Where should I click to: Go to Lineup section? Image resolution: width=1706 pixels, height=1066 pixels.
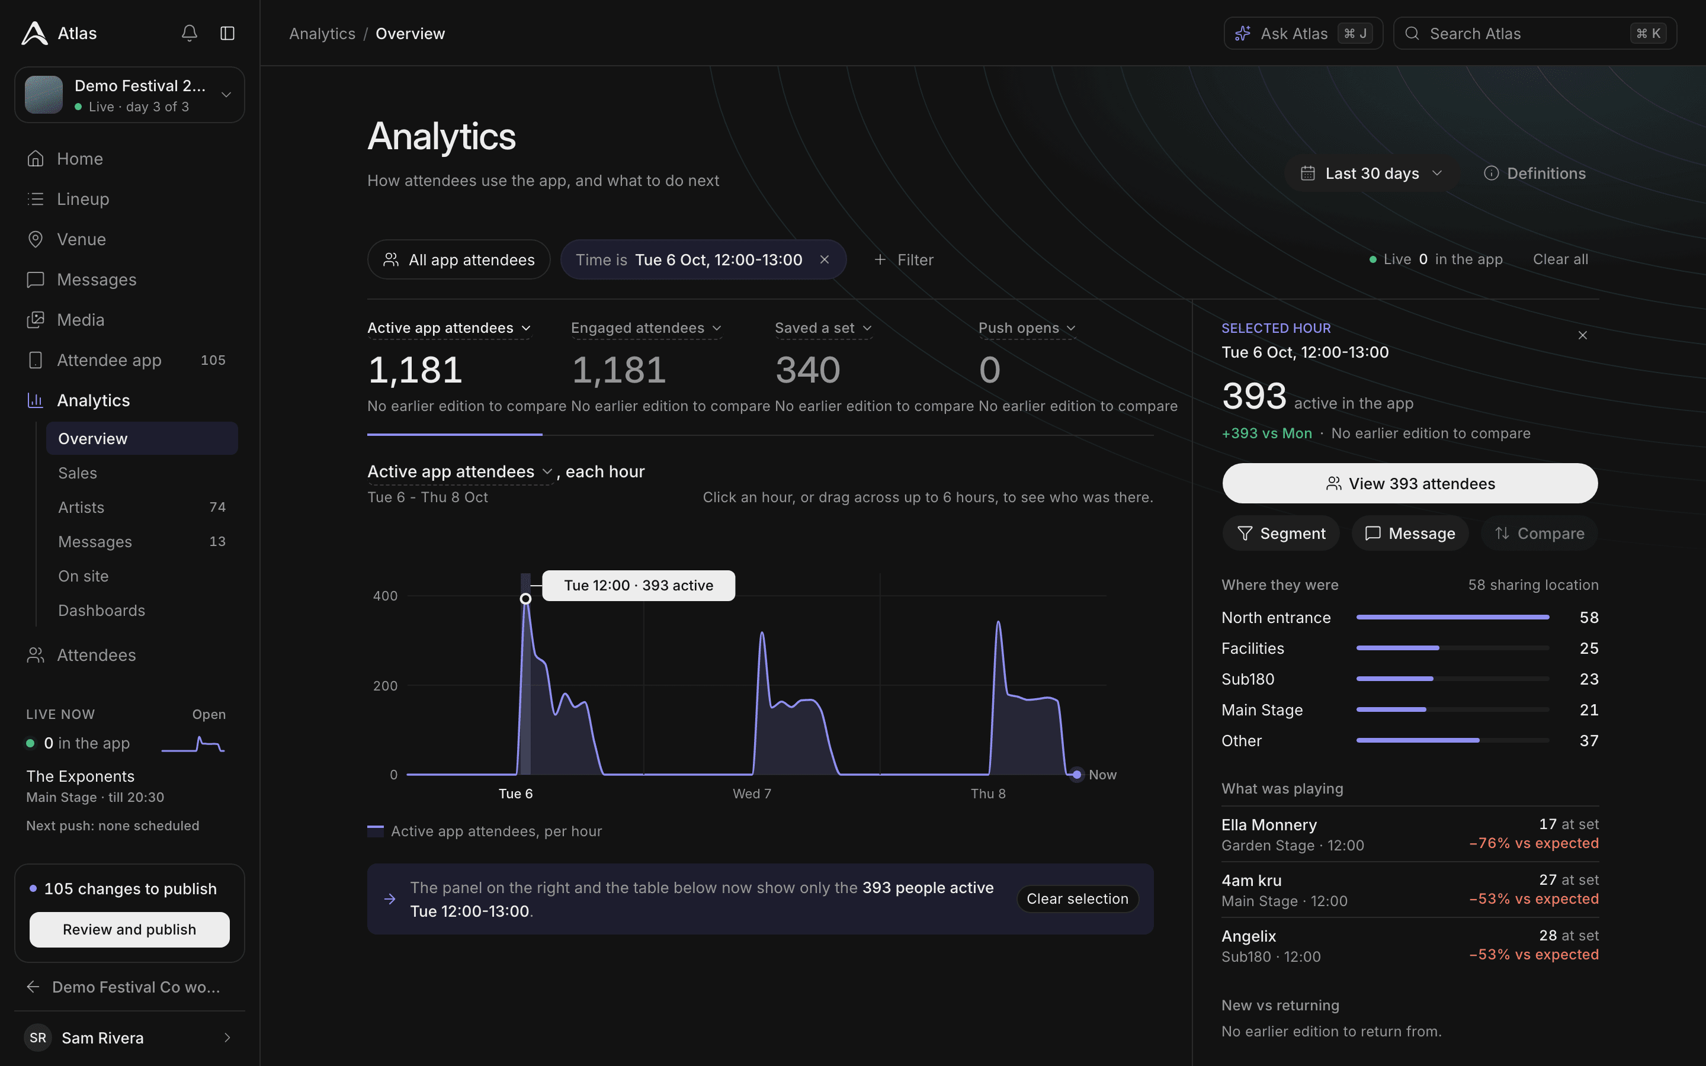coord(130,199)
